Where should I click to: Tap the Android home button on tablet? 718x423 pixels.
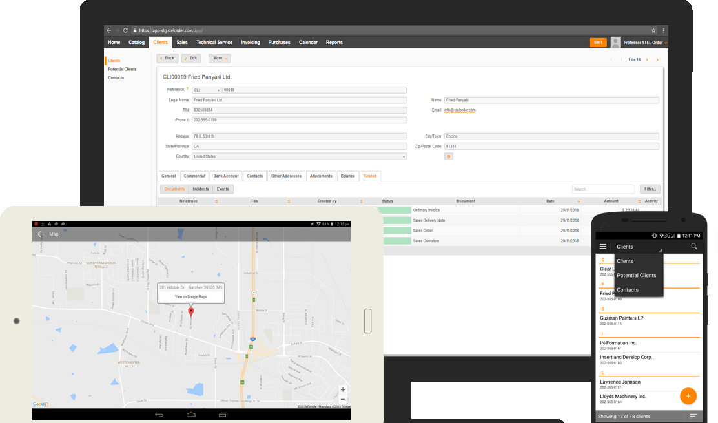pos(191,415)
